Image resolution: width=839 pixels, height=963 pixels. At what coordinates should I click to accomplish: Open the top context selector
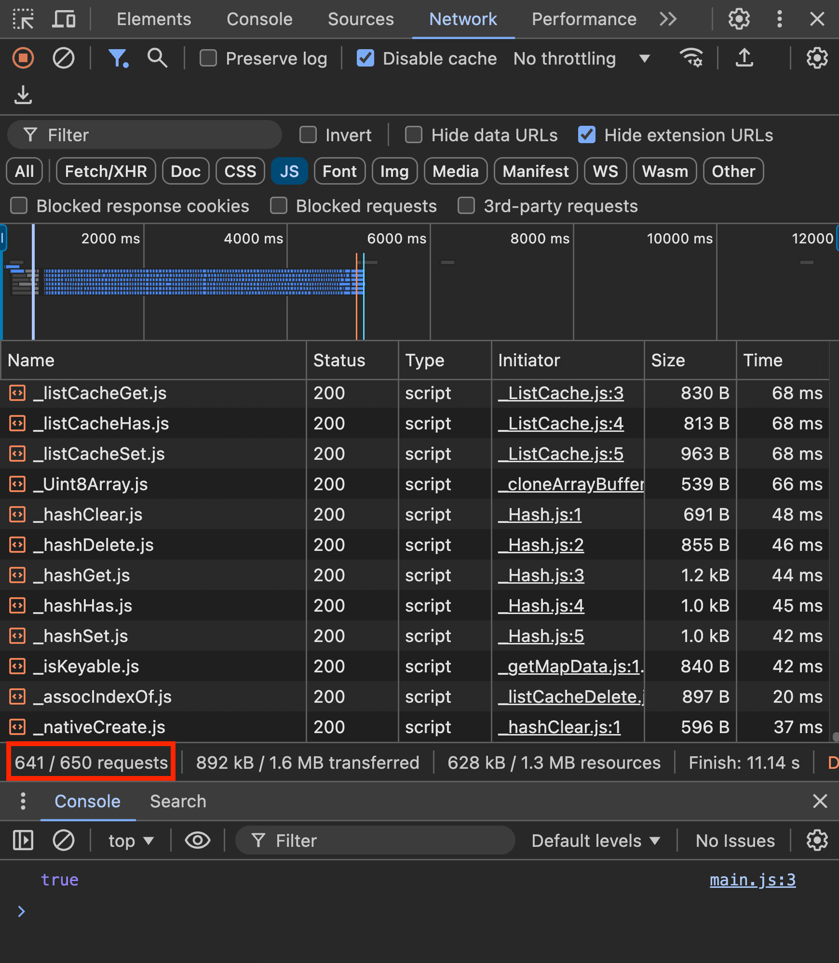(x=130, y=841)
